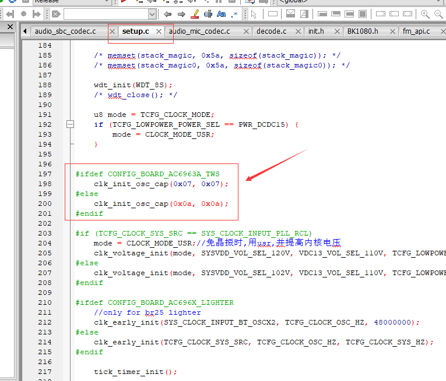Click line number 197 in the margin
The image size is (446, 381).
coord(45,174)
